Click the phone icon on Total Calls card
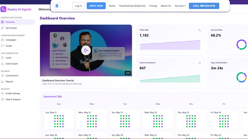 coord(200,30)
